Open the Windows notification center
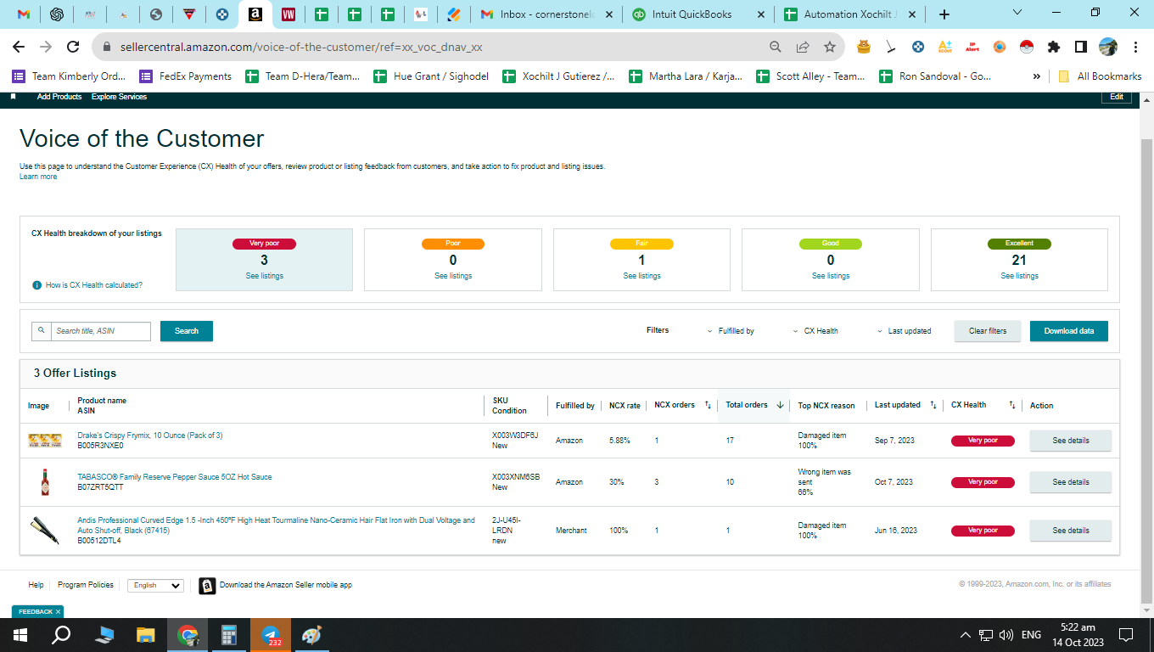This screenshot has height=652, width=1154. [1126, 635]
